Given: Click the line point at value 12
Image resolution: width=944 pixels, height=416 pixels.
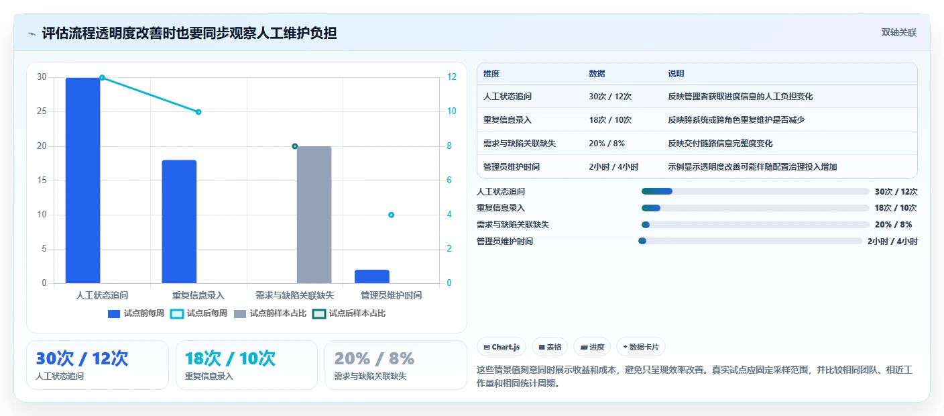Looking at the screenshot, I should click(102, 78).
